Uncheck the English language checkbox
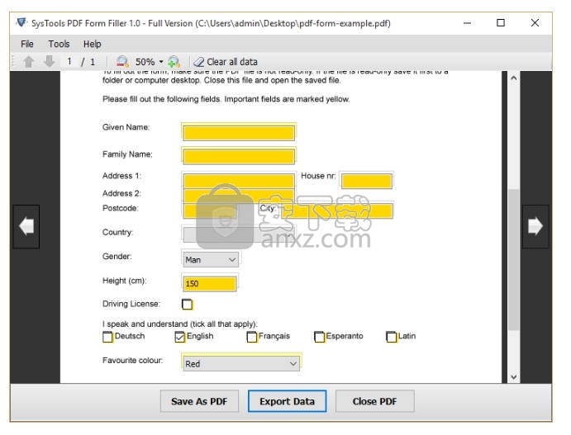The width and height of the screenshot is (571, 435). point(180,337)
